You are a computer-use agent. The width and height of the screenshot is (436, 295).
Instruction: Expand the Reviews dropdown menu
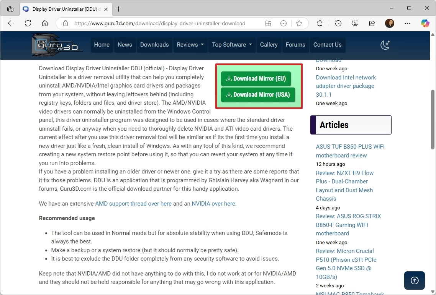pos(190,45)
